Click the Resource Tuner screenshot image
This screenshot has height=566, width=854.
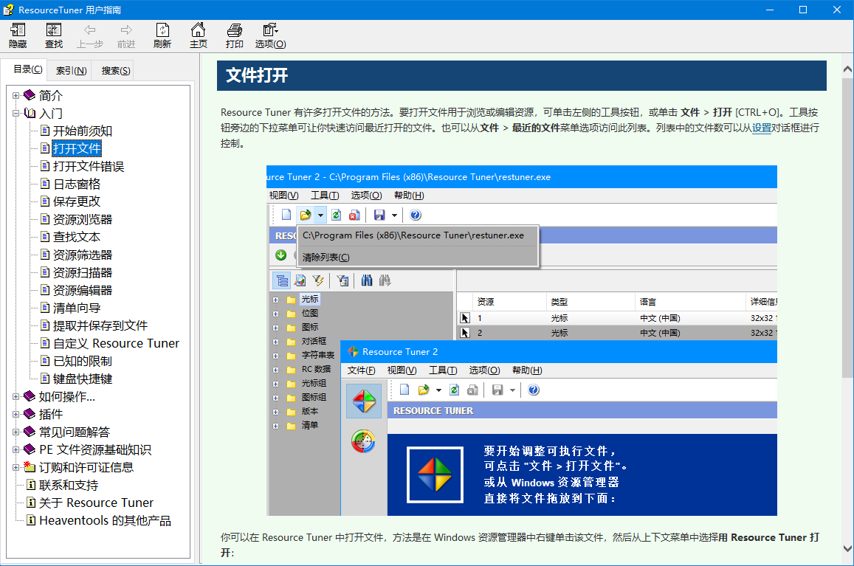click(x=521, y=340)
